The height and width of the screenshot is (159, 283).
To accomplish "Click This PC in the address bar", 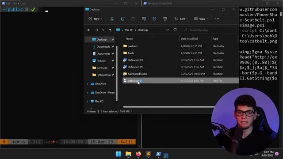I will click(x=129, y=30).
